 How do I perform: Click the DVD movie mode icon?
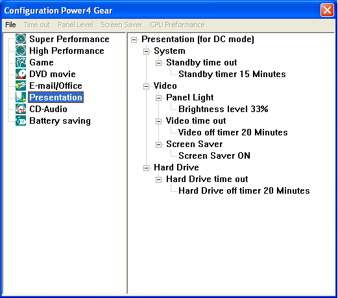(21, 74)
